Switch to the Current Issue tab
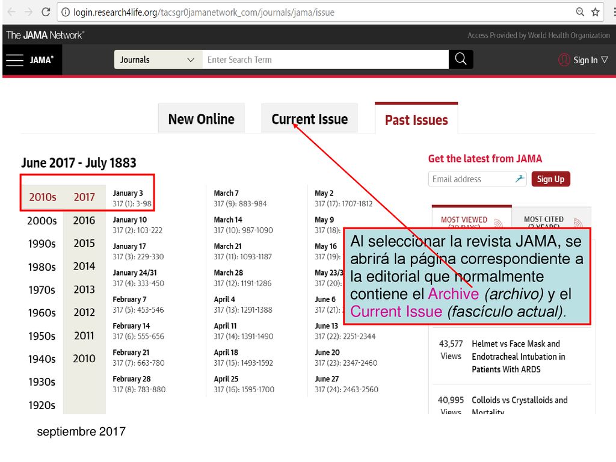 [310, 119]
